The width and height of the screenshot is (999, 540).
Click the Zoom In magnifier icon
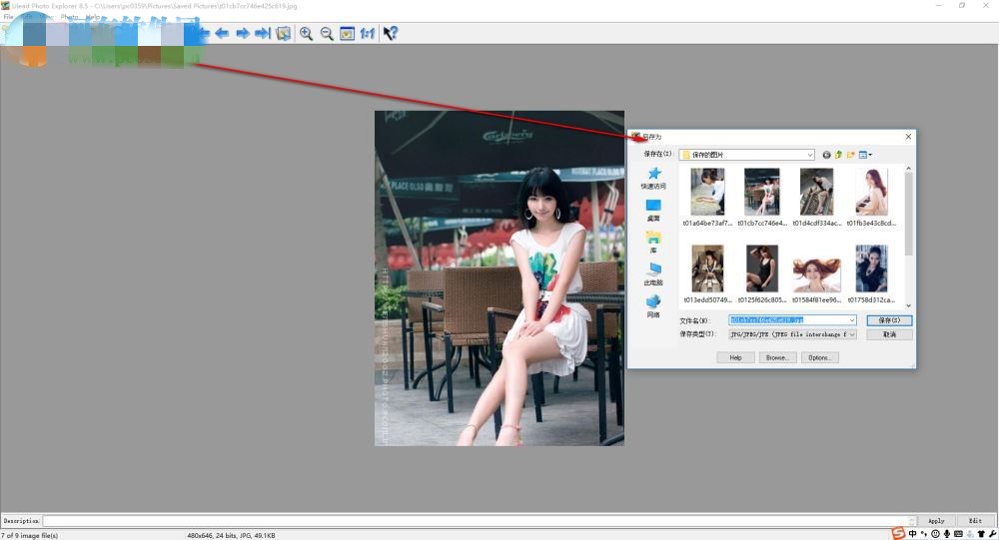tap(306, 33)
